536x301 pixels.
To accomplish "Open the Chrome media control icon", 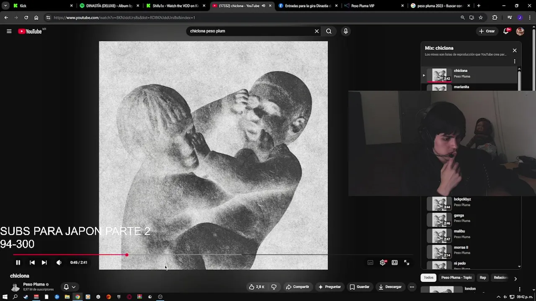I will click(509, 18).
